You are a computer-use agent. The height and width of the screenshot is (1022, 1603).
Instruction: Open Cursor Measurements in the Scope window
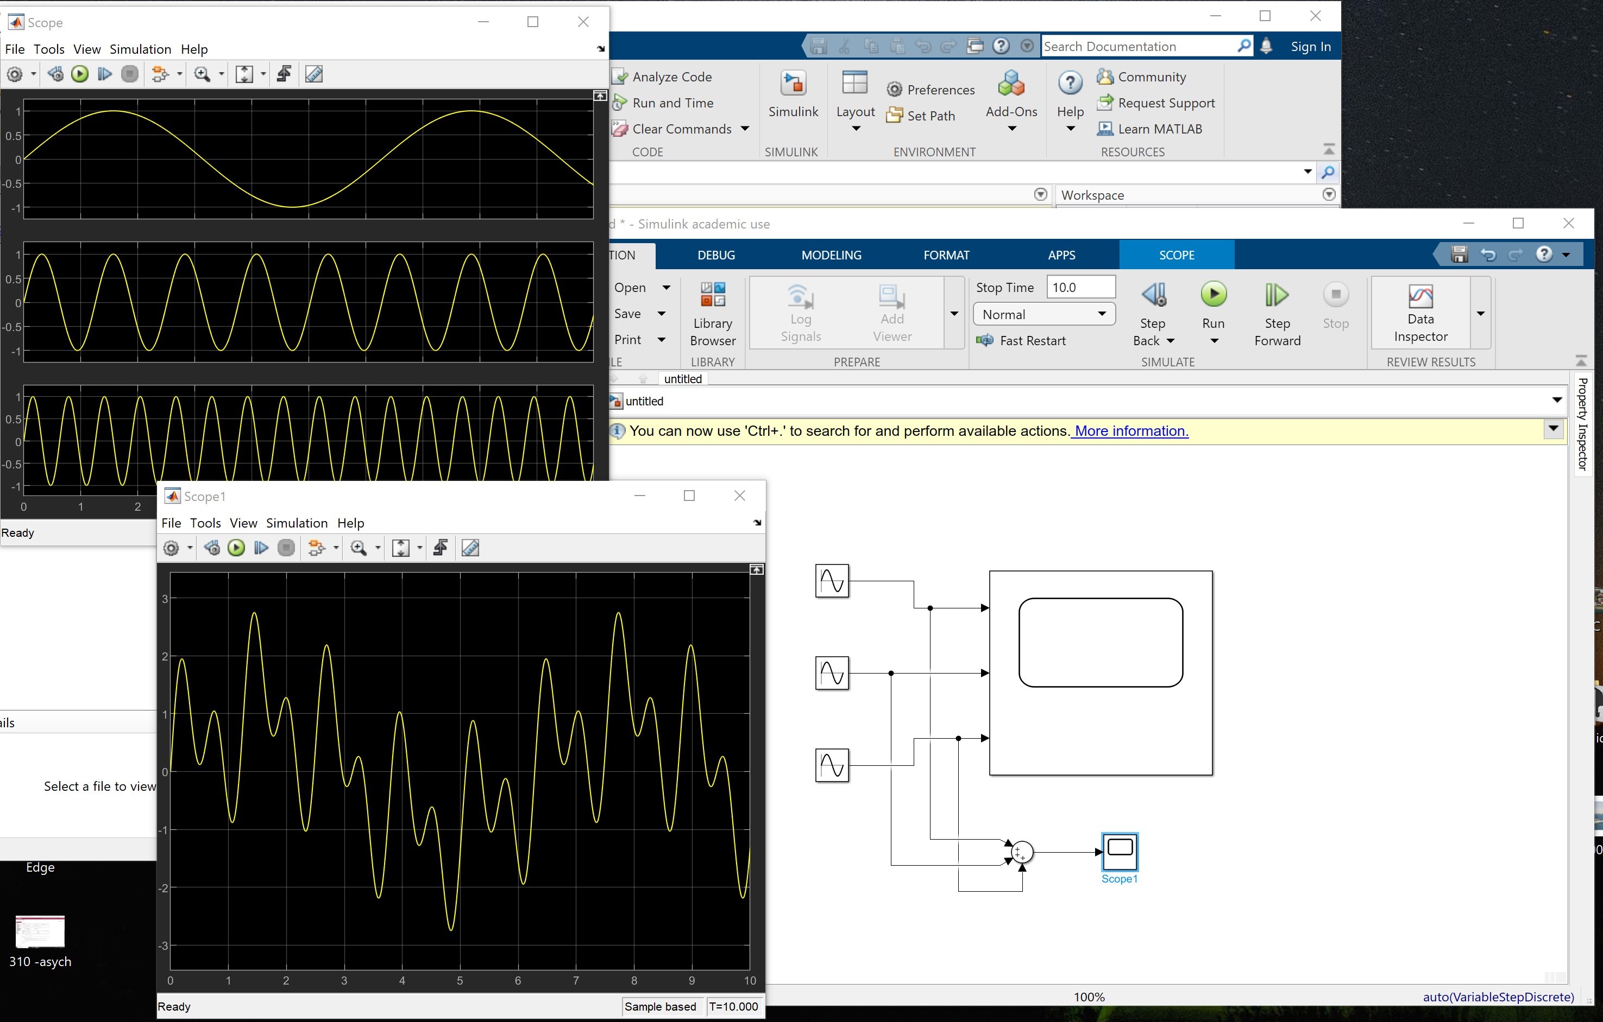point(313,74)
